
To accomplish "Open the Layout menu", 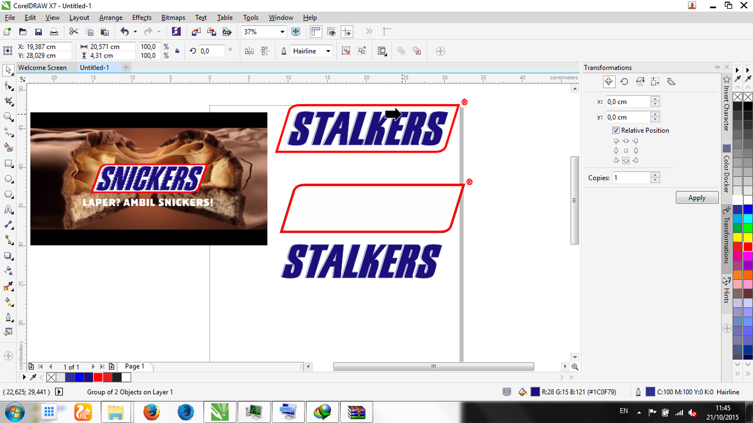I will tap(79, 18).
